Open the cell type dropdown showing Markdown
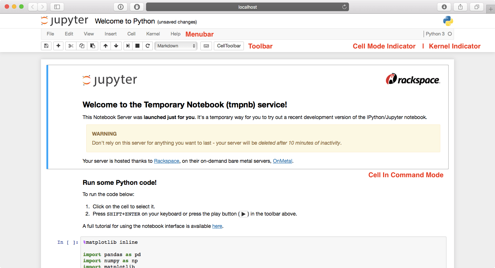This screenshot has width=495, height=268. click(x=176, y=46)
